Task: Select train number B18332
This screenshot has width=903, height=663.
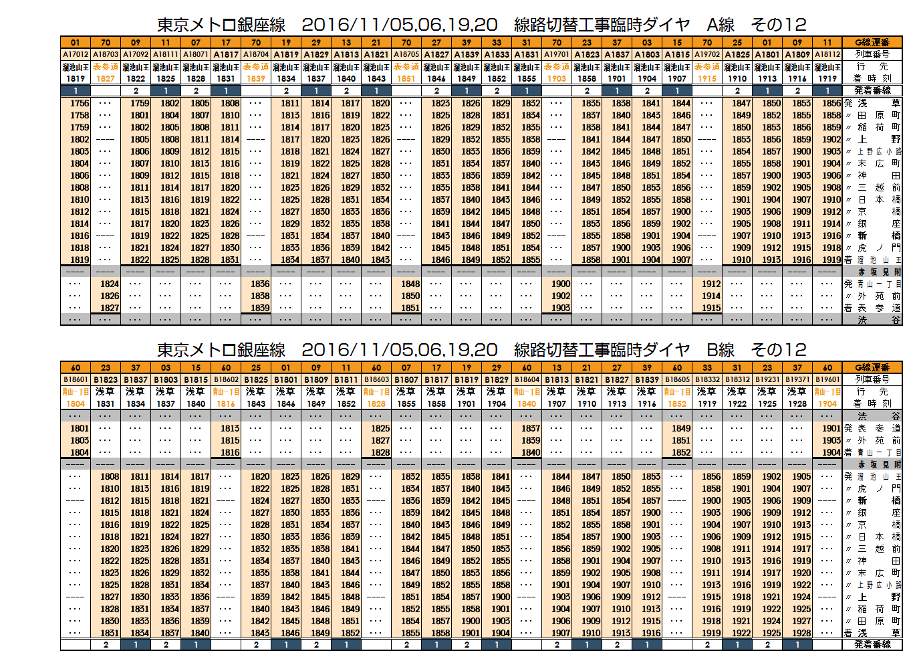Action: 707,379
